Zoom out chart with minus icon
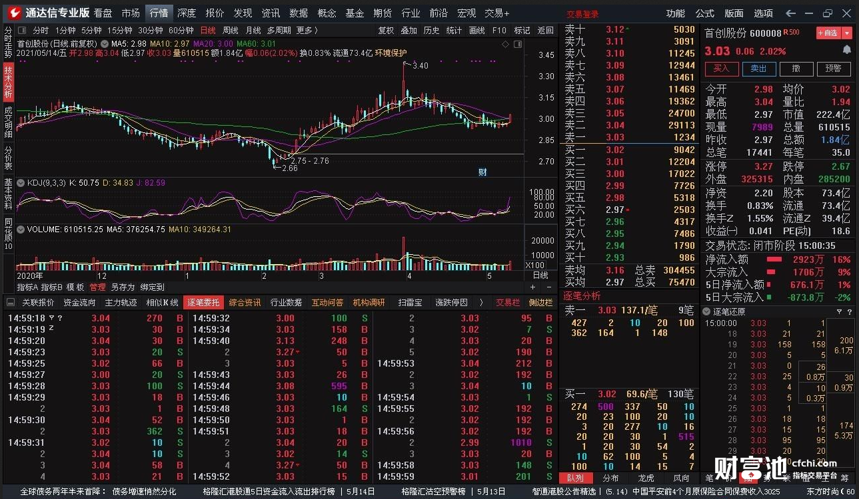Viewport: 859px width, 499px height. (x=550, y=287)
